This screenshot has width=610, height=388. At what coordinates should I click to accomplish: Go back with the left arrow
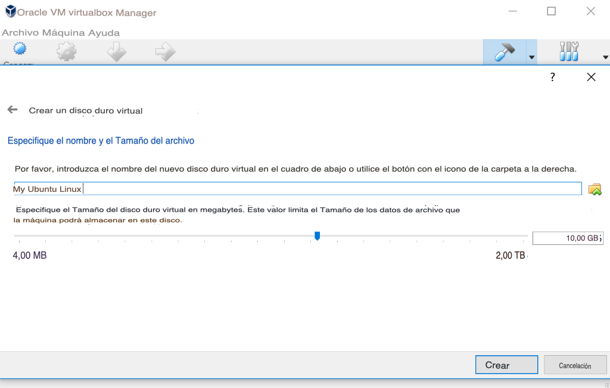13,110
